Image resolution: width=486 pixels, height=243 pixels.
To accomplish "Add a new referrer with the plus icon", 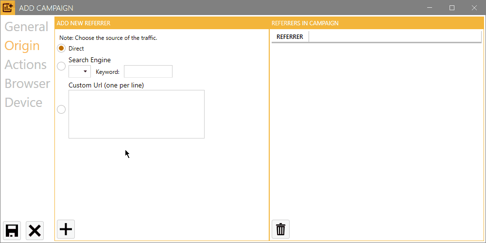I will point(66,229).
